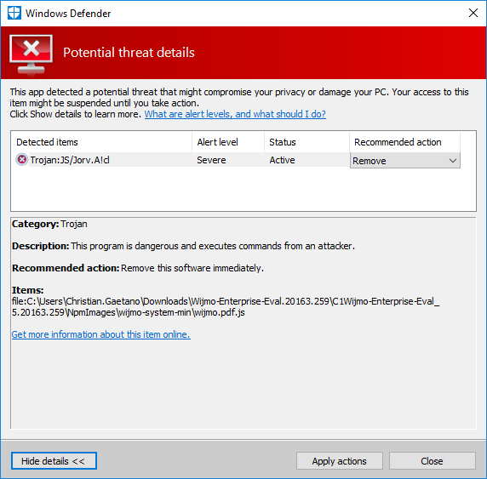This screenshot has height=479, width=487.
Task: Click the Active status cell
Action: pyautogui.click(x=282, y=160)
